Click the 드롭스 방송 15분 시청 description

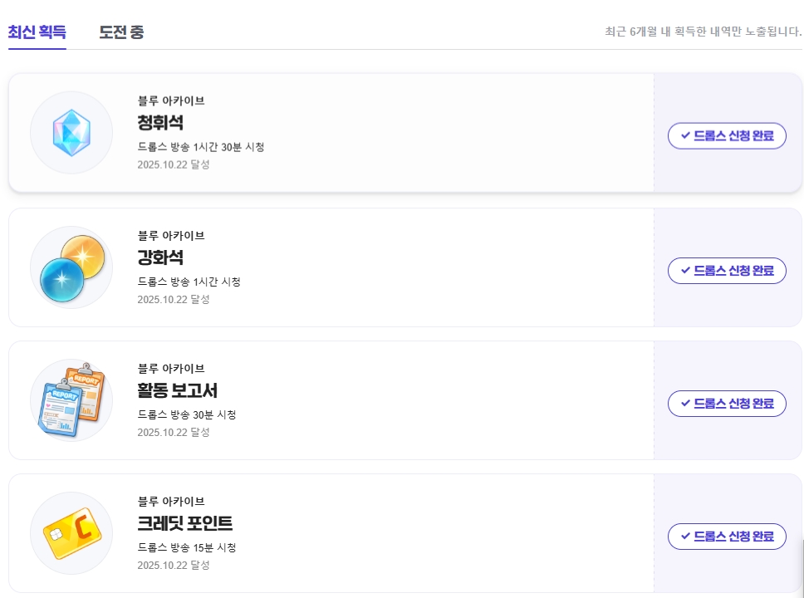click(187, 547)
